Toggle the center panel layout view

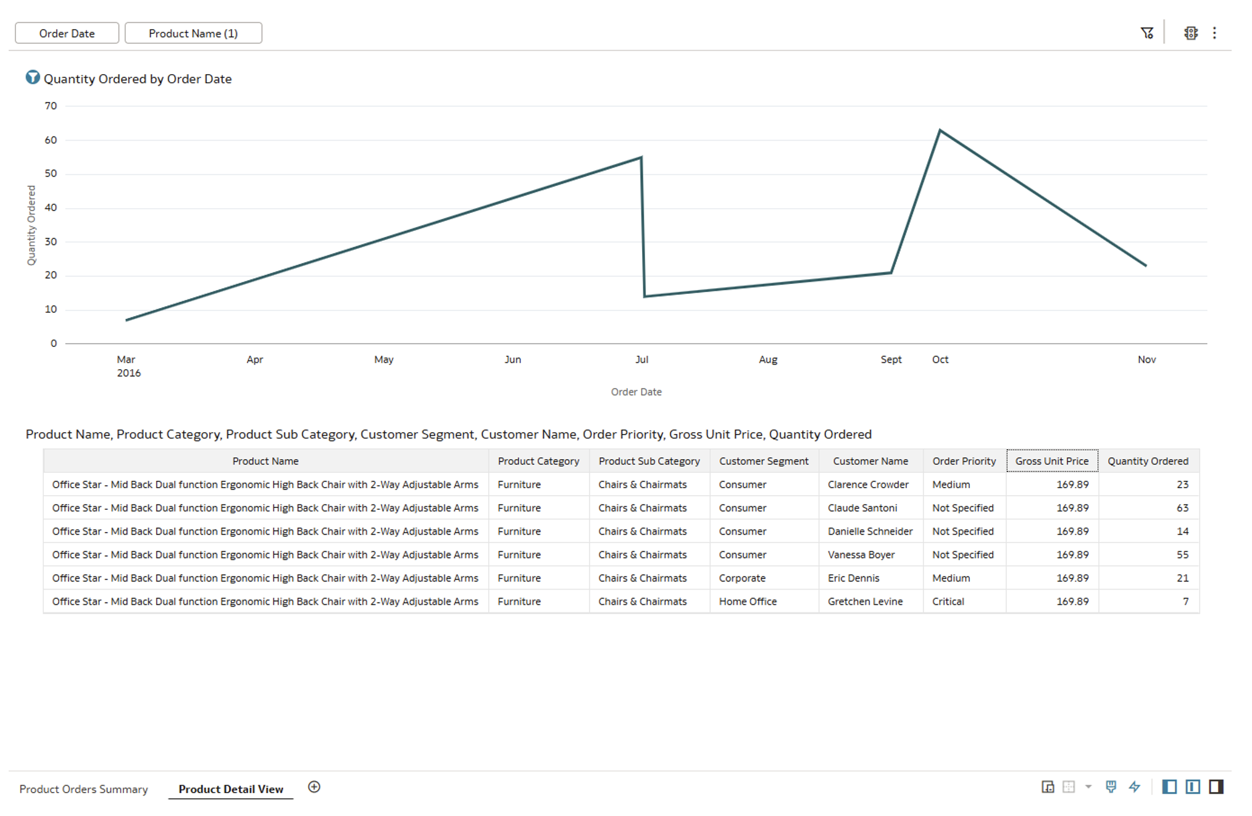pos(1191,787)
